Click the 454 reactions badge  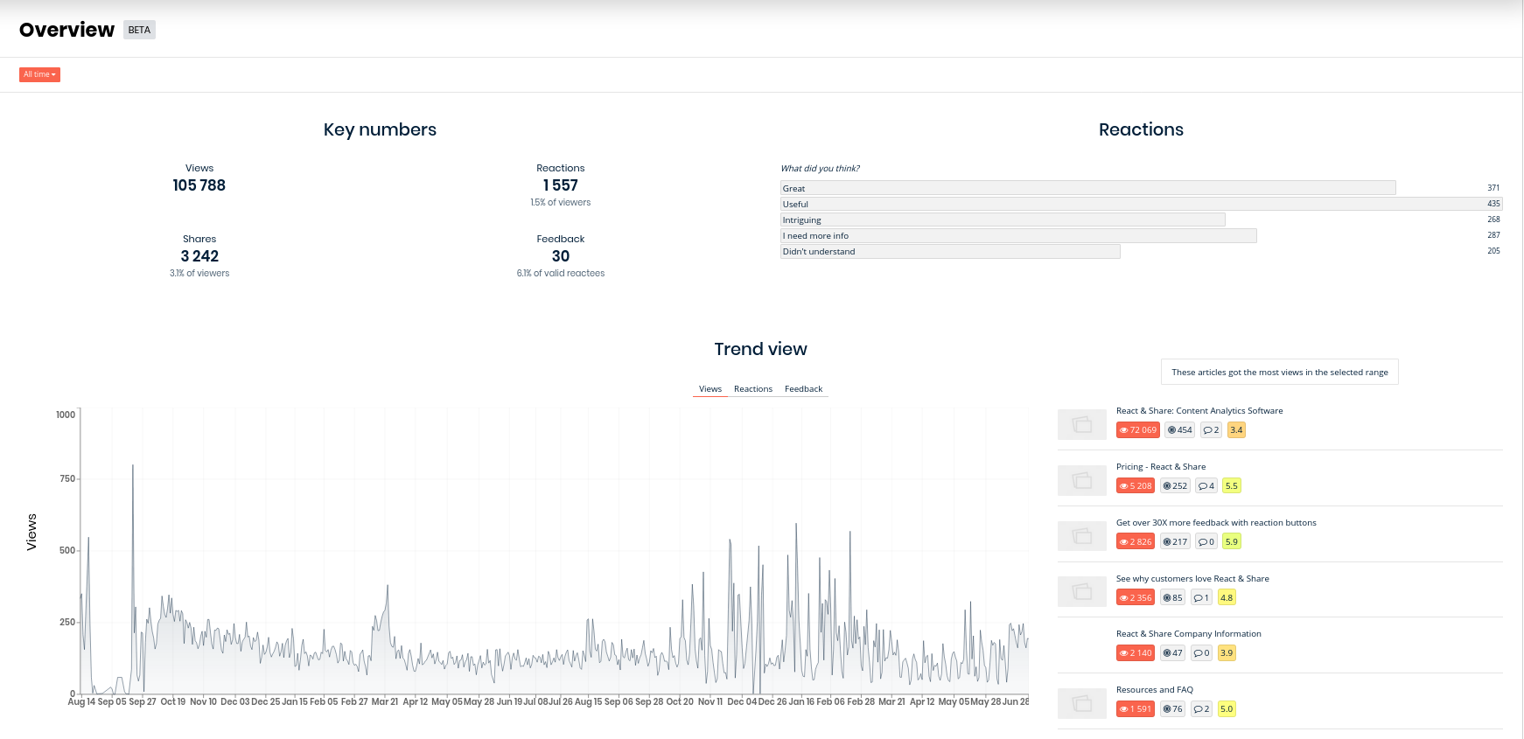[x=1180, y=430]
